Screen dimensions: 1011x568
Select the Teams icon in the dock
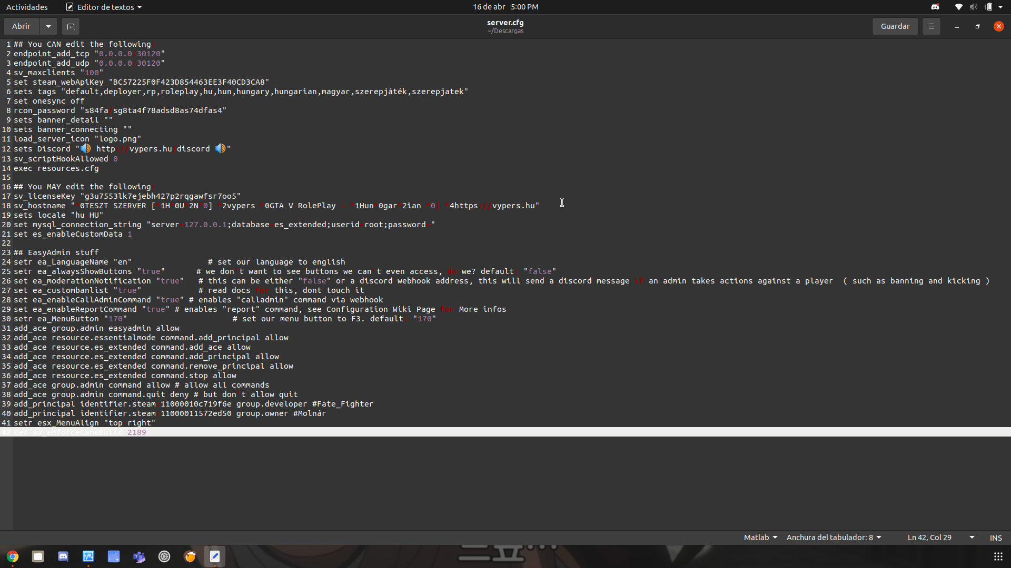click(139, 556)
